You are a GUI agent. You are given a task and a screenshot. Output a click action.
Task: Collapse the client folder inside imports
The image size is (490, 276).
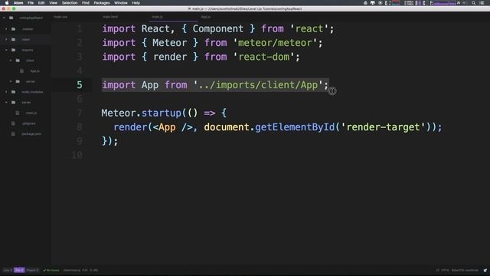click(10, 61)
